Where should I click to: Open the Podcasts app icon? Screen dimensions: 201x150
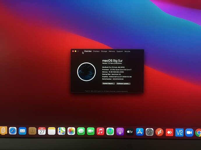120,131
